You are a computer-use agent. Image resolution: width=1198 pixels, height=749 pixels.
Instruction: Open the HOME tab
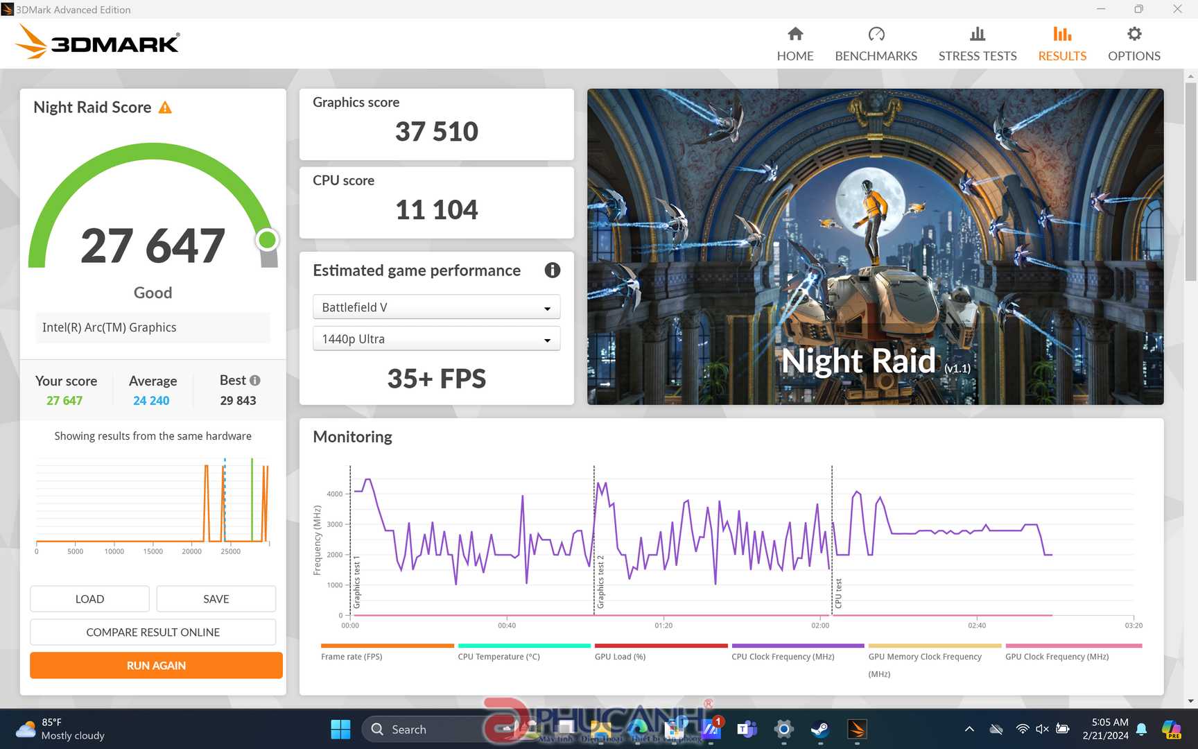(x=795, y=44)
